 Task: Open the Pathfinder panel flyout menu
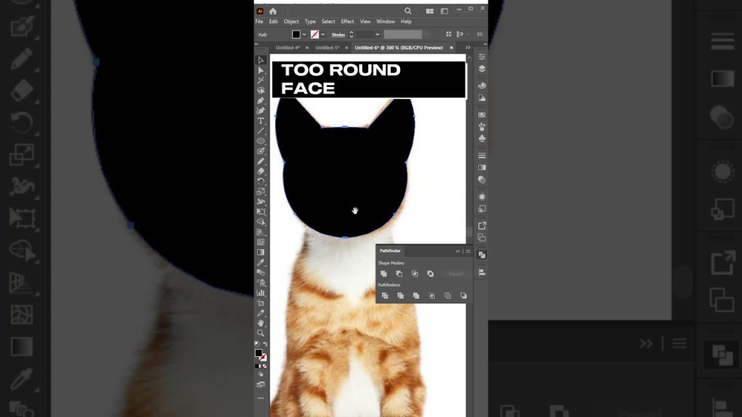point(467,250)
